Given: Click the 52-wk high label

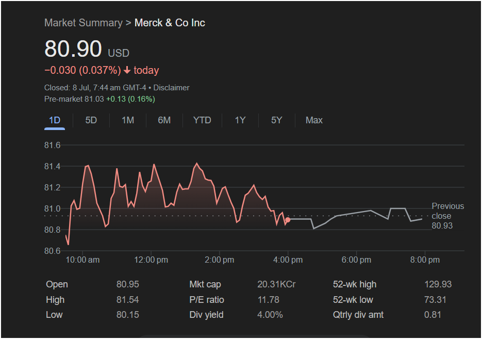Looking at the screenshot, I should pyautogui.click(x=355, y=284).
